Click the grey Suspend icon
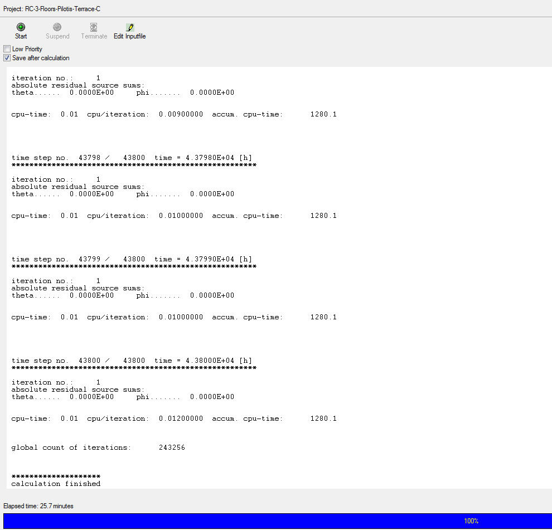This screenshot has height=530, width=552. 57,27
